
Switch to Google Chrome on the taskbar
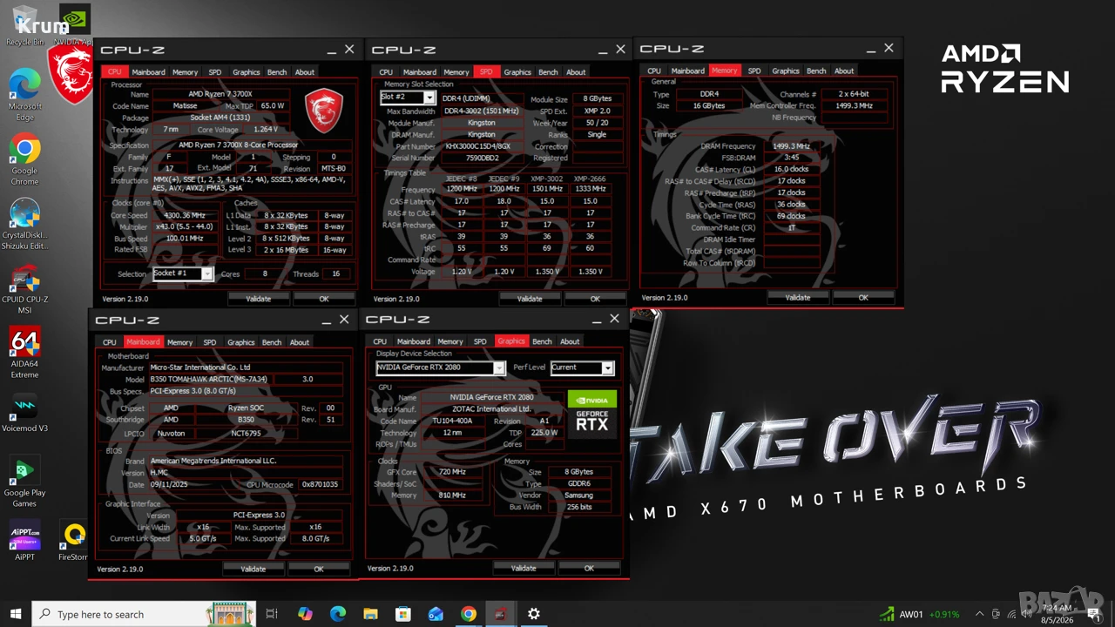(x=469, y=614)
